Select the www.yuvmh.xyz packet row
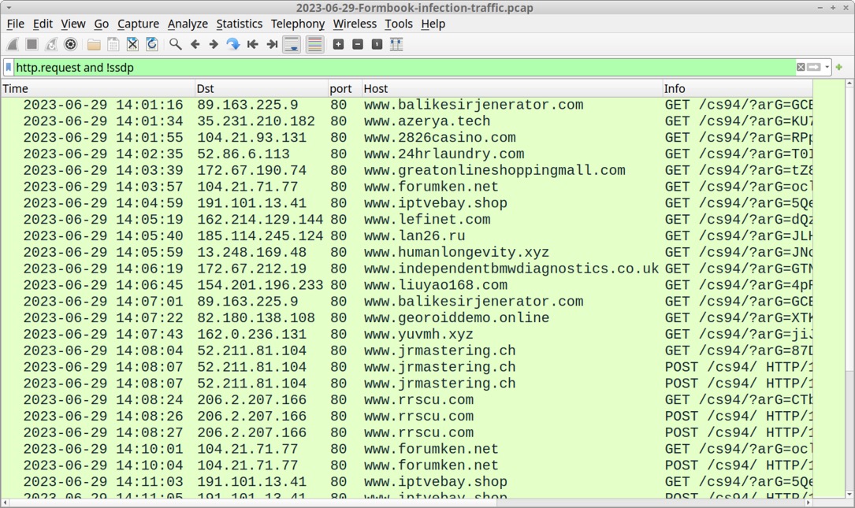This screenshot has width=855, height=508. (x=407, y=334)
